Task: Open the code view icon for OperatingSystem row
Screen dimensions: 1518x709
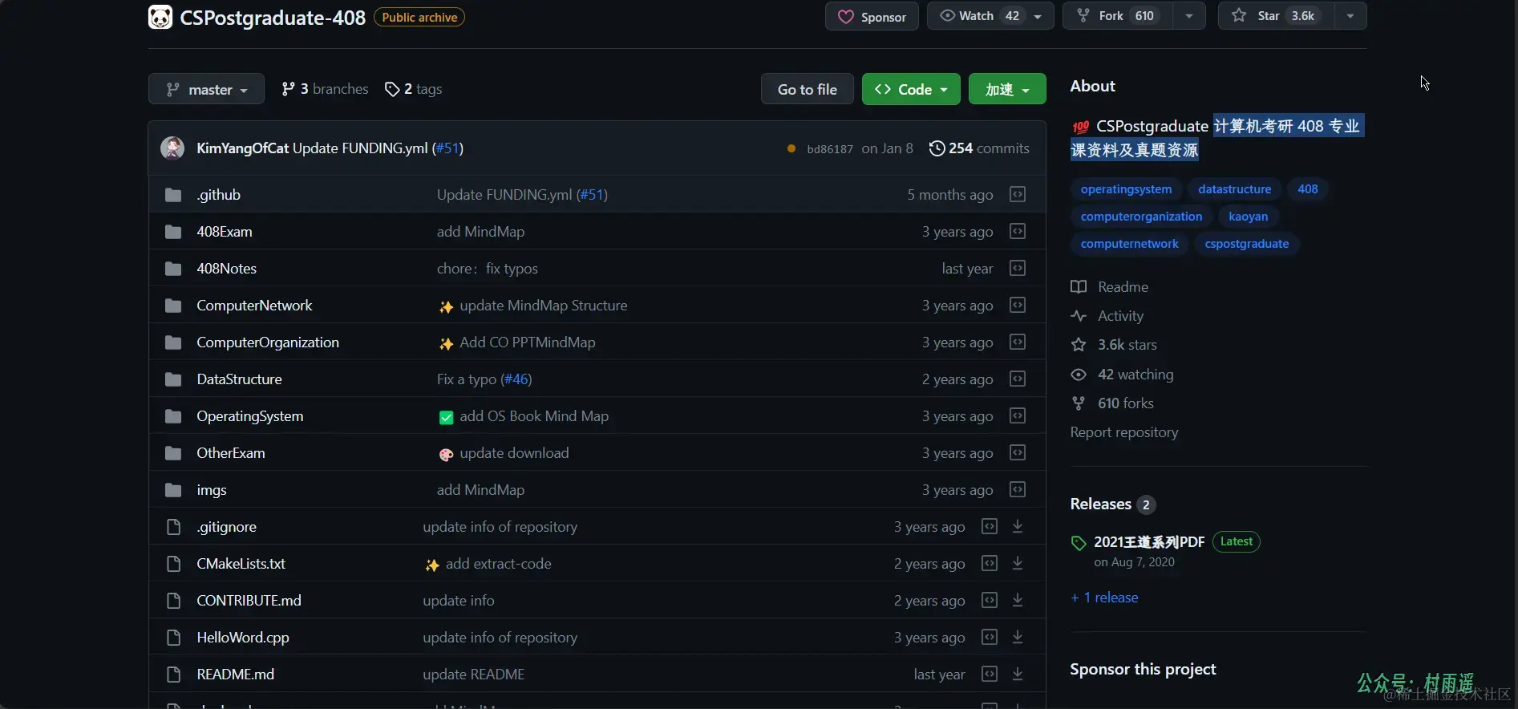Action: pos(1018,415)
